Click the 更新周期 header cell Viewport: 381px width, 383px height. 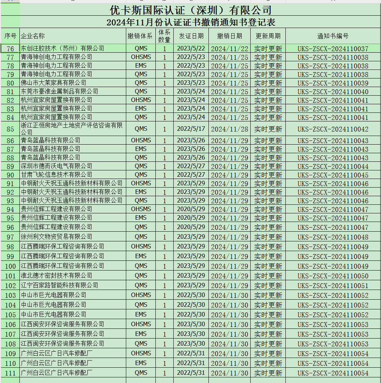[x=268, y=36]
